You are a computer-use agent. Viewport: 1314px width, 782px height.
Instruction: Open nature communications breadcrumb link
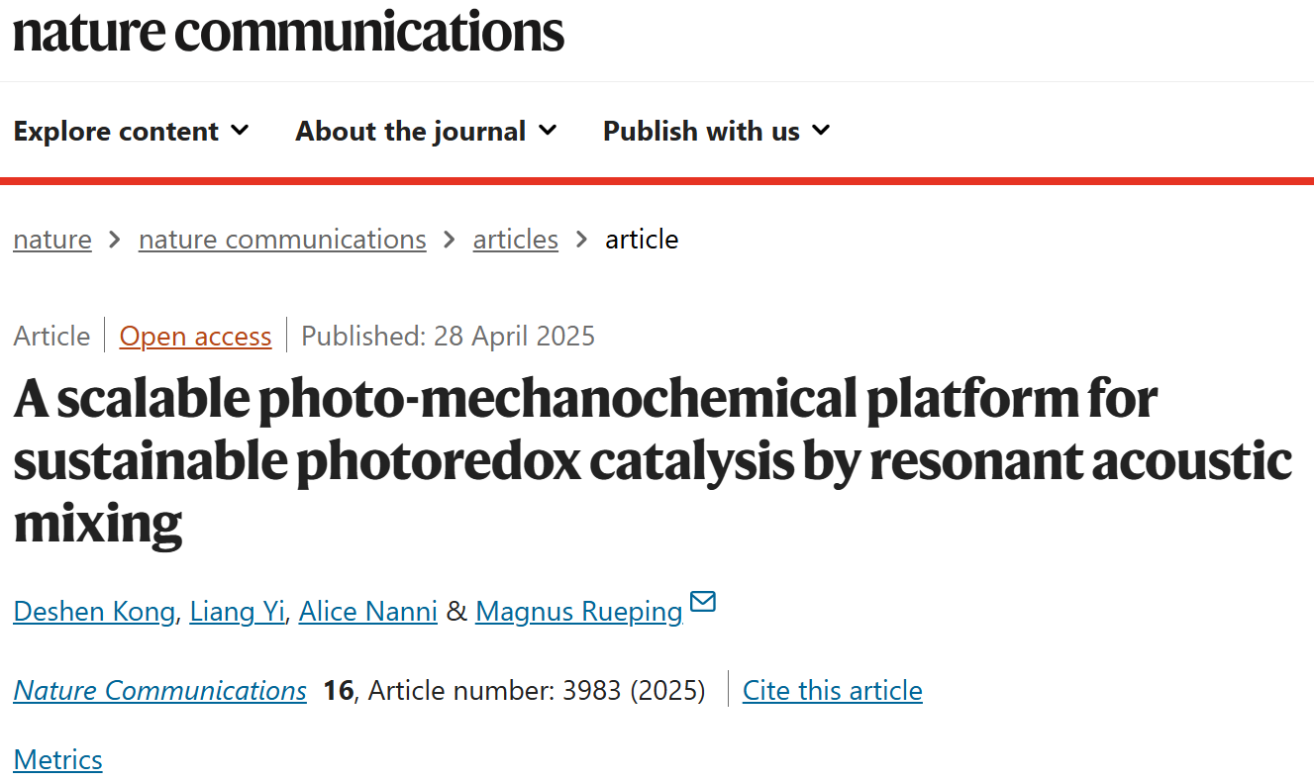coord(282,240)
